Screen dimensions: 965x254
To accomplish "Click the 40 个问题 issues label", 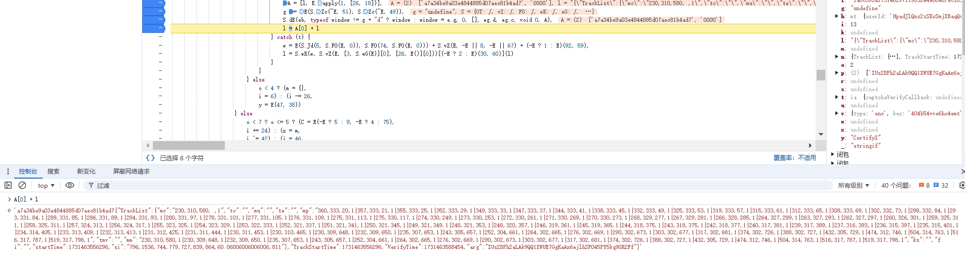I will pos(896,186).
